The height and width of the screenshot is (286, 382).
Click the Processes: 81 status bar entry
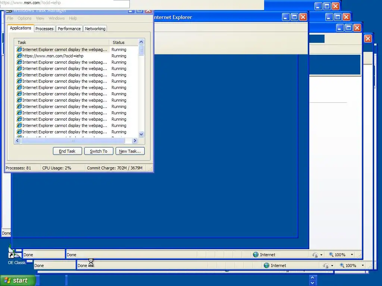pos(18,168)
